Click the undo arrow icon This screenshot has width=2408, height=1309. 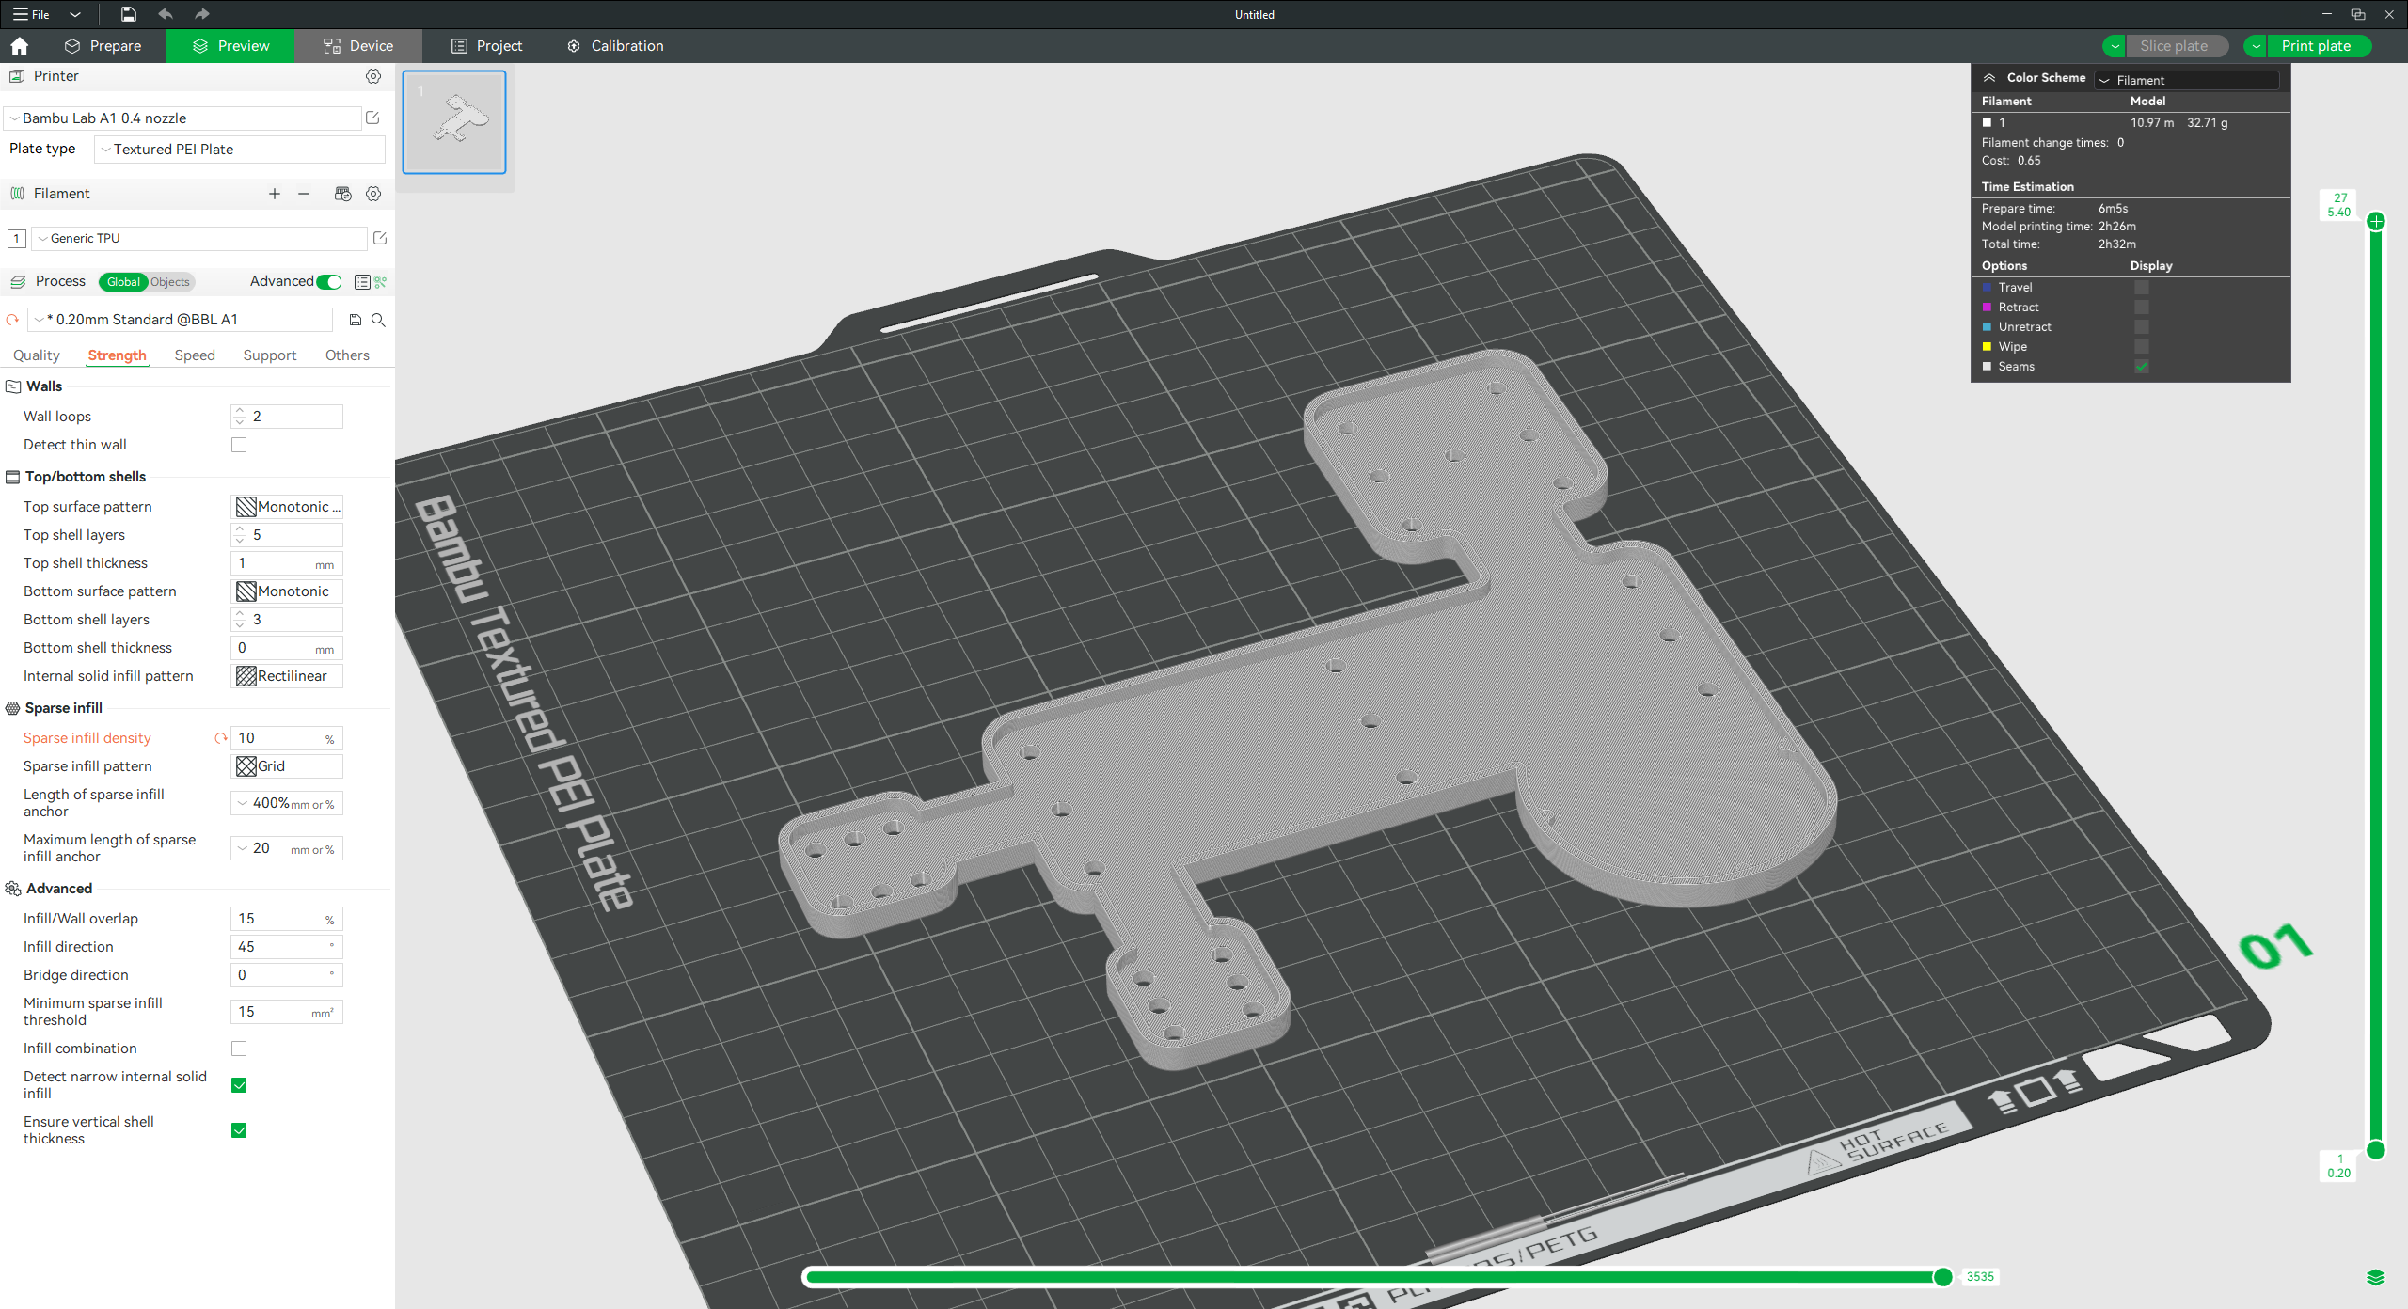point(166,14)
